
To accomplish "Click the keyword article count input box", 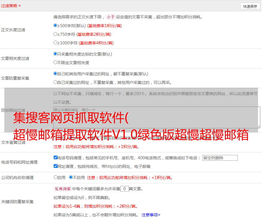I will (124, 189).
